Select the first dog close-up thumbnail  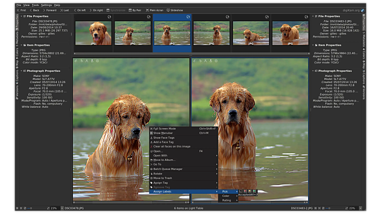point(93,32)
